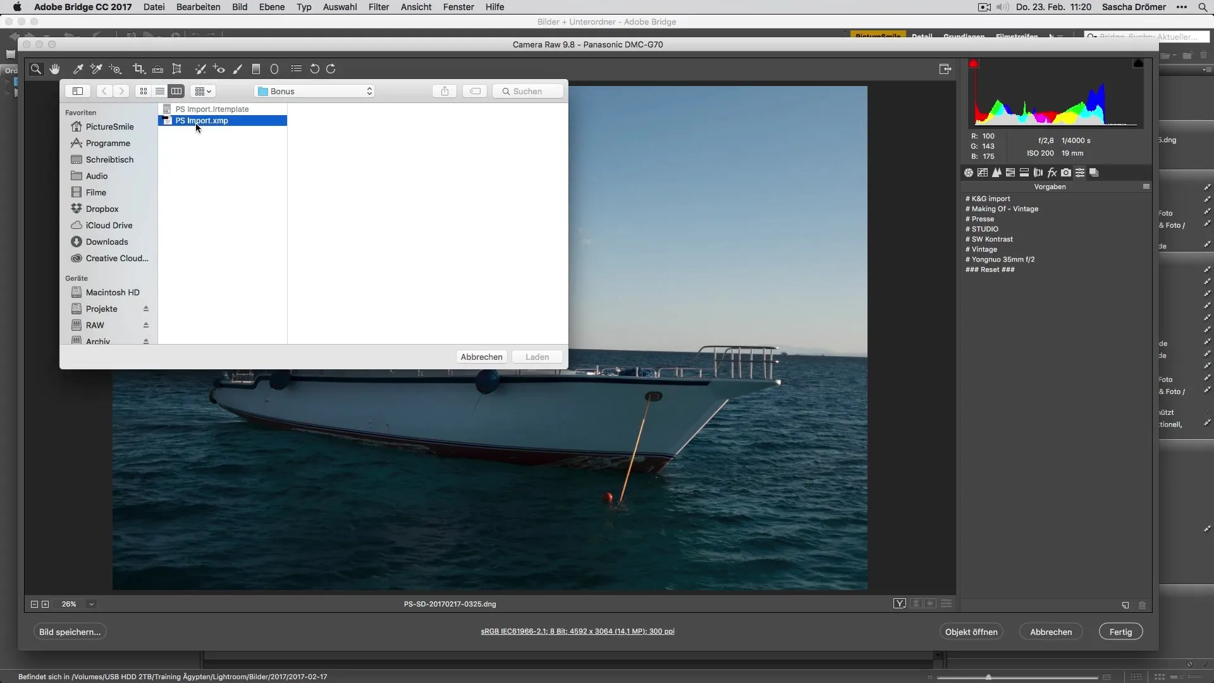Image resolution: width=1214 pixels, height=683 pixels.
Task: Open the item grouping dropdown in file dialog
Action: click(203, 91)
